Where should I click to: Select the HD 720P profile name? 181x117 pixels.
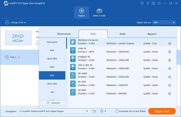pos(82,82)
